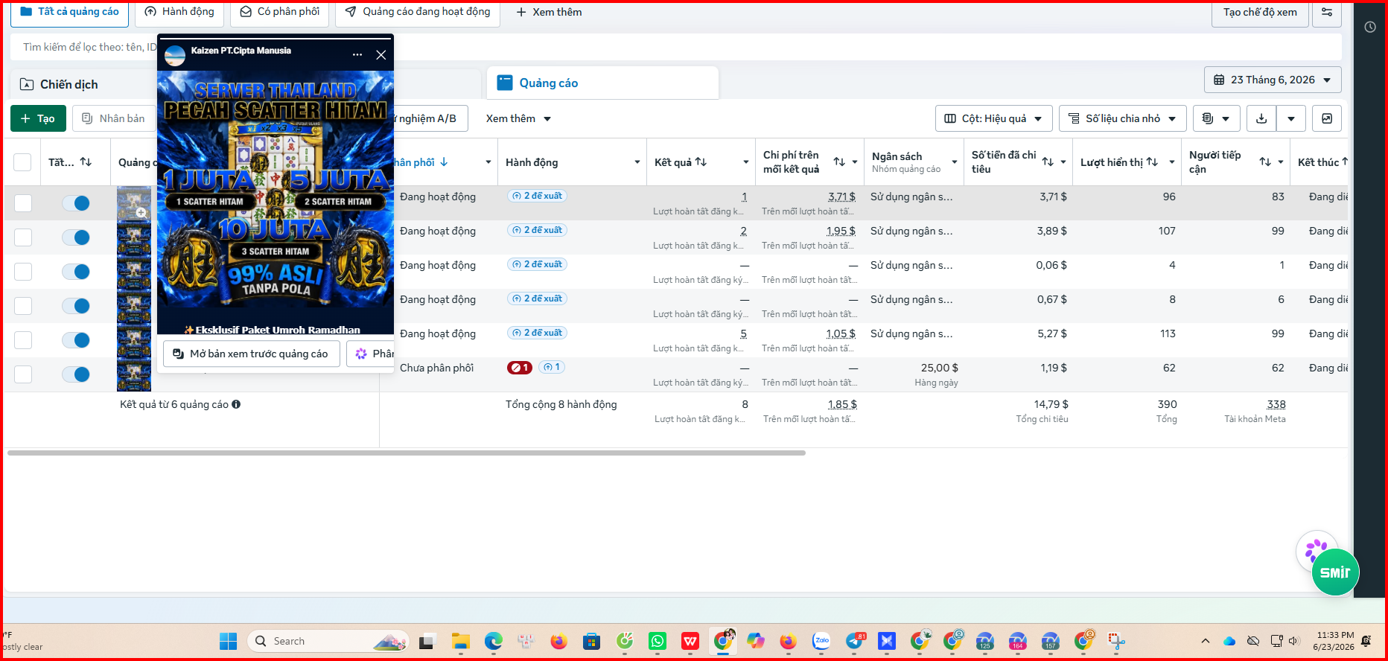Click the Windows taskbar Search box
The width and height of the screenshot is (1388, 661).
(328, 641)
